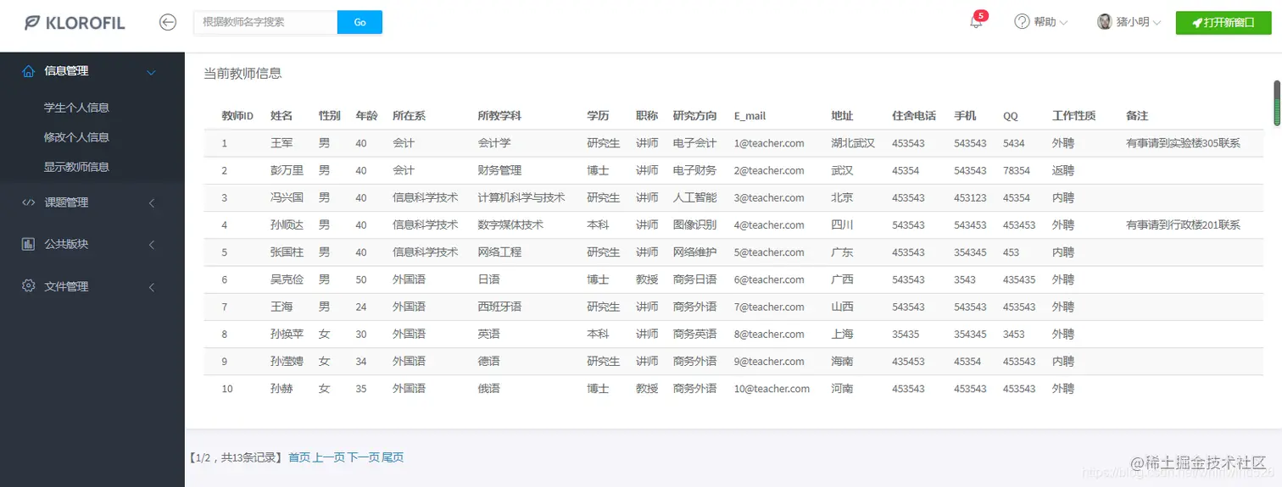The height and width of the screenshot is (487, 1282).
Task: Click email 4@teacher.com
Action: [769, 224]
